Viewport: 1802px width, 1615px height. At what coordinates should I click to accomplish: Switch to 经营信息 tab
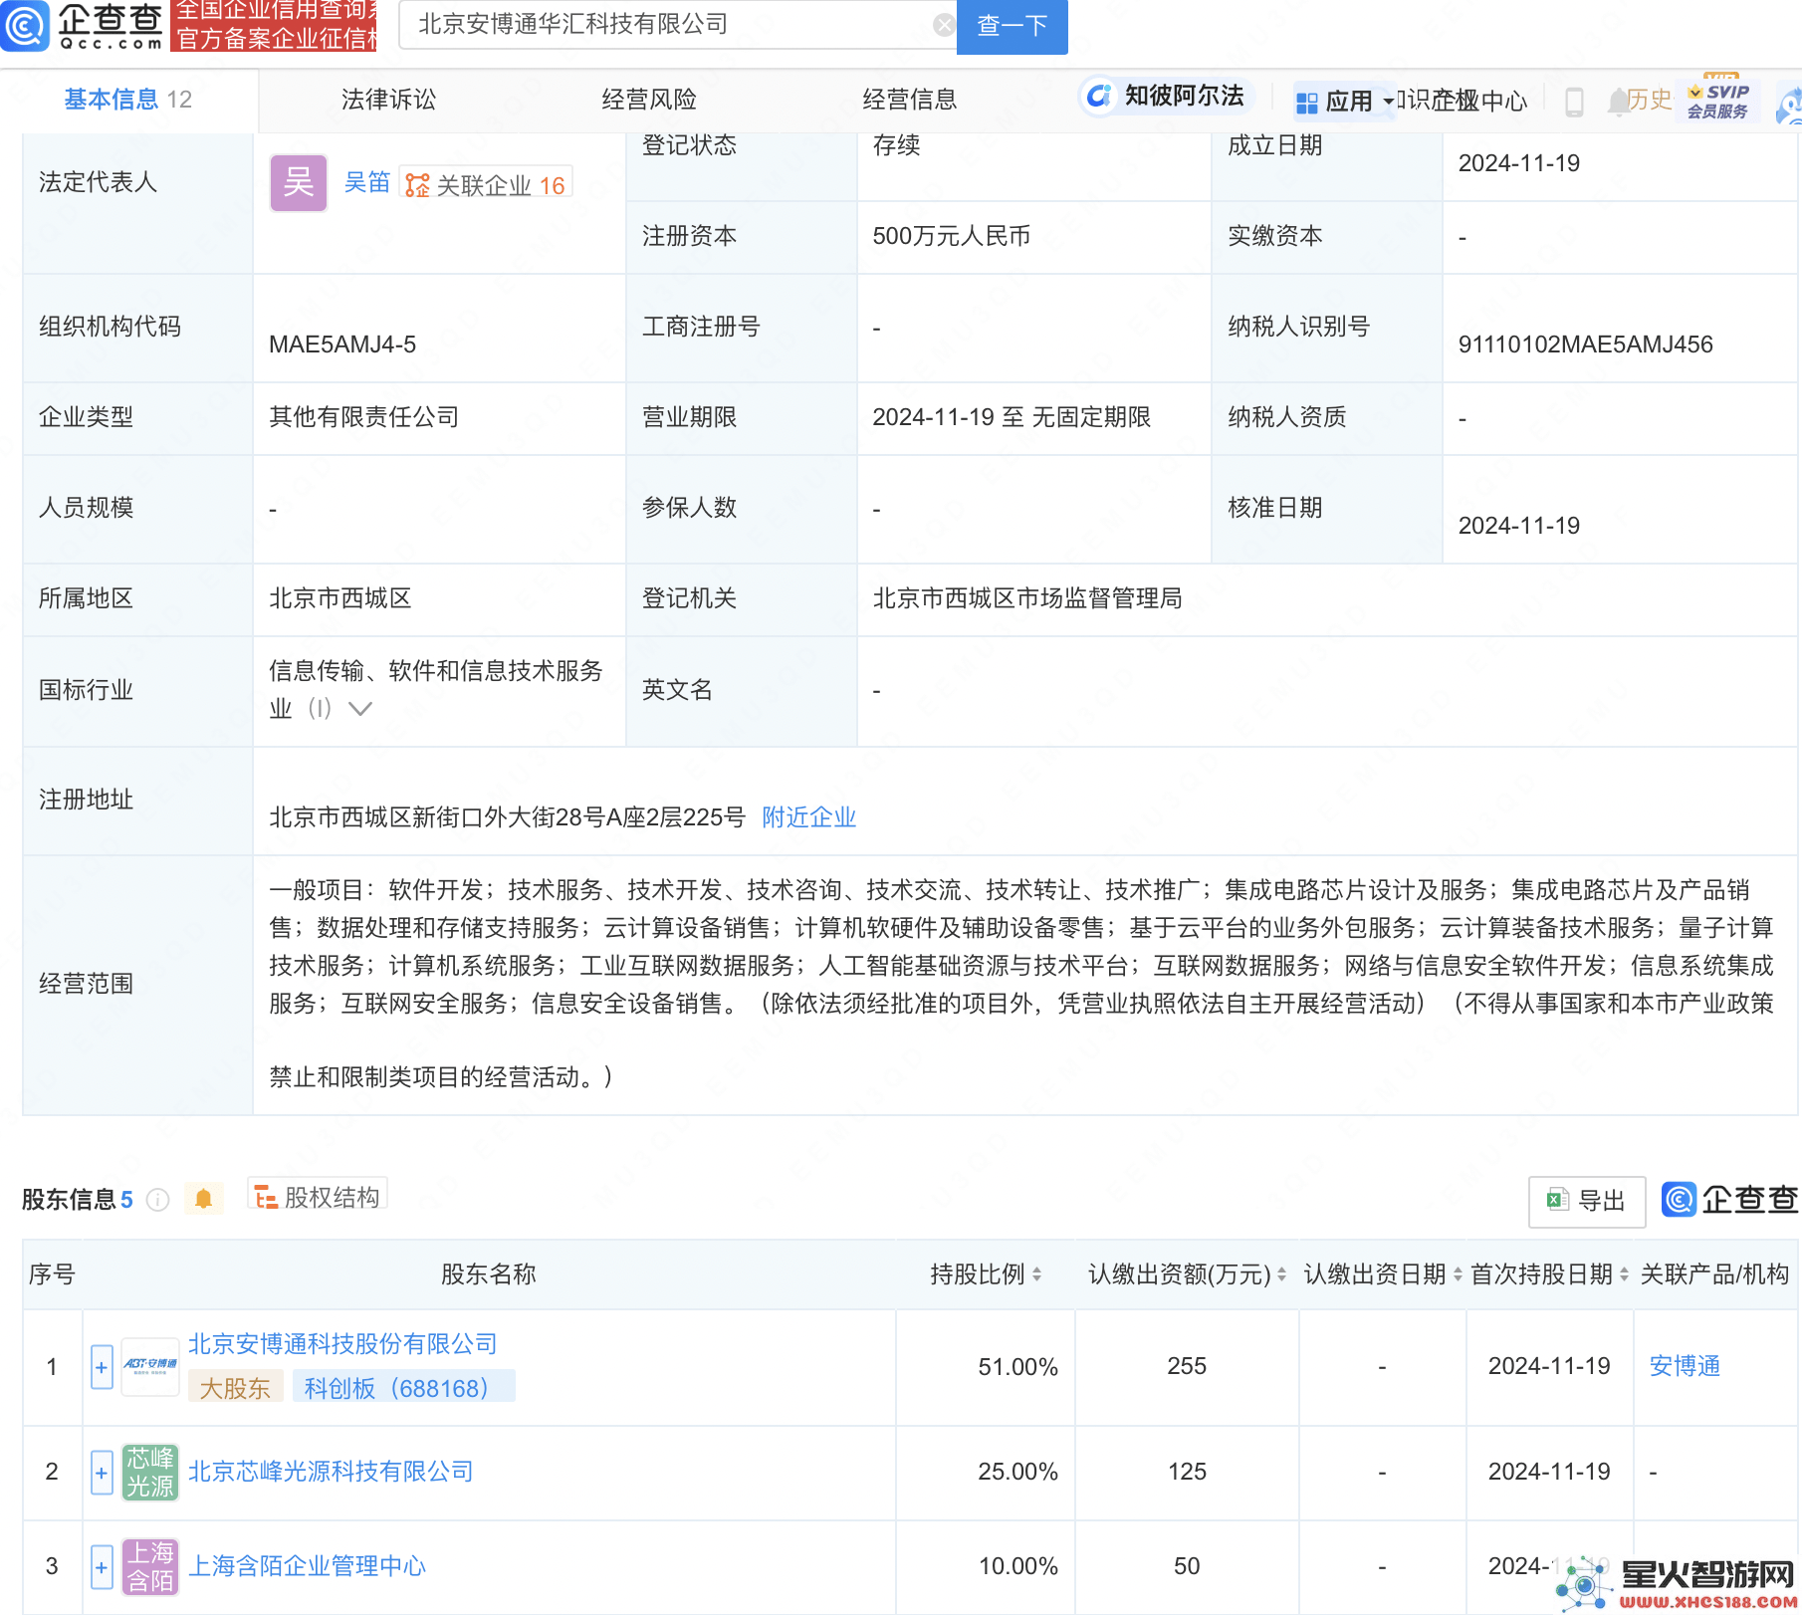(x=910, y=100)
